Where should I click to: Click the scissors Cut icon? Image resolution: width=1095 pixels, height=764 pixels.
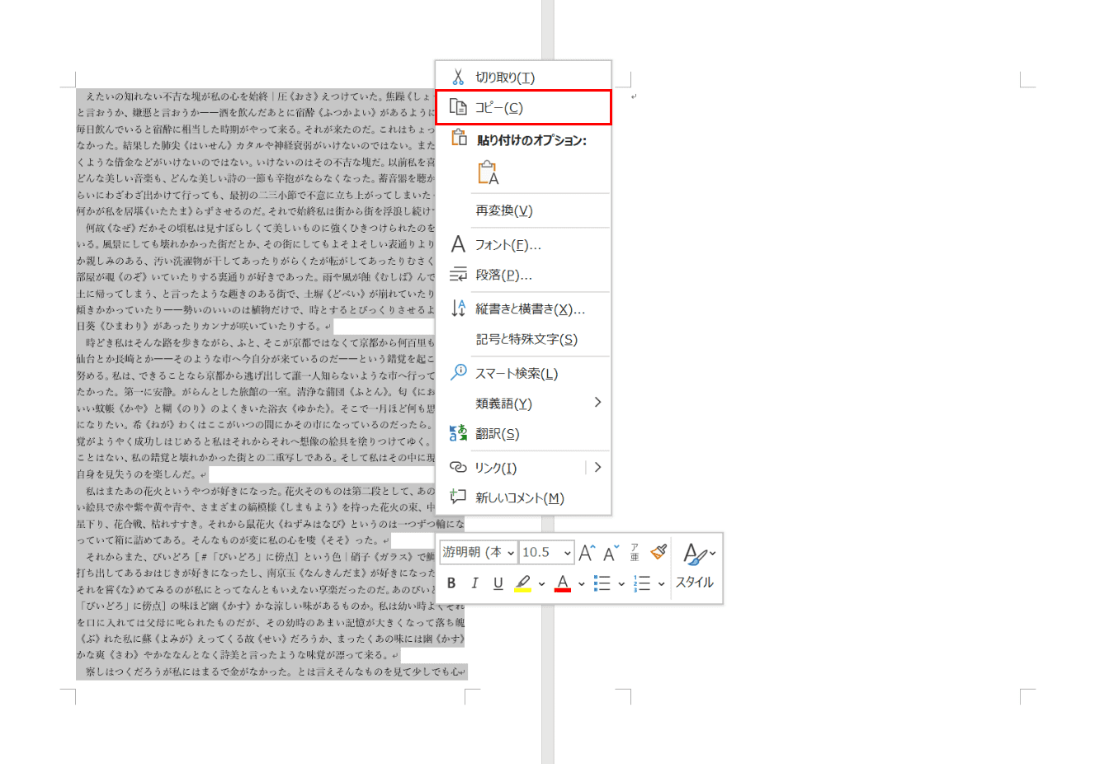458,77
